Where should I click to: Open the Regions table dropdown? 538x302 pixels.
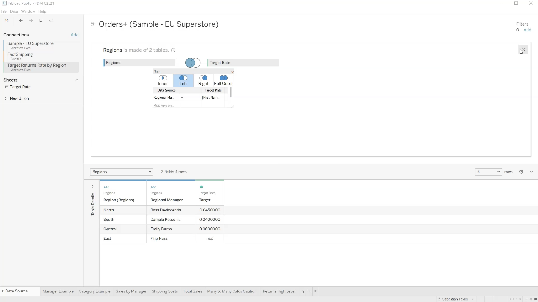coord(121,172)
